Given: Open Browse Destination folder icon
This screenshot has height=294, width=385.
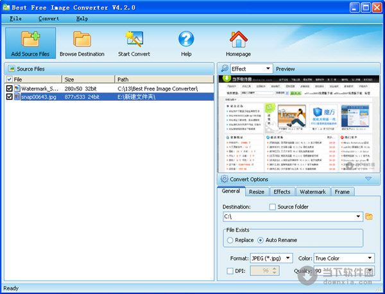Looking at the screenshot, I should pos(82,39).
